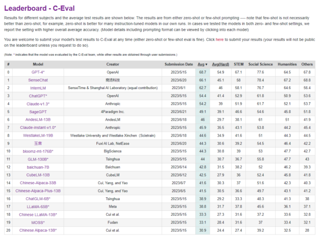Click the baichuan-7B model link
Screen dimensions: 324x240
(38, 167)
